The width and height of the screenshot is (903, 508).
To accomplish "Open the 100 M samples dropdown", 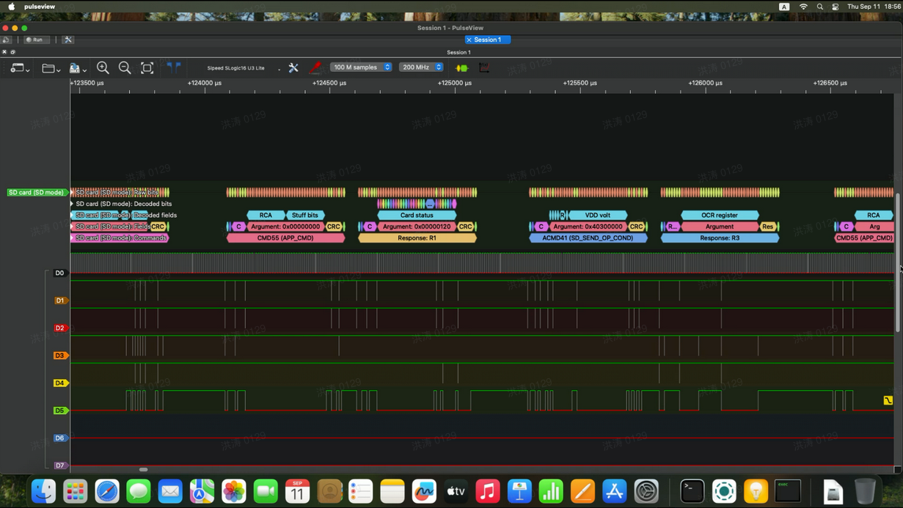I will click(x=362, y=67).
